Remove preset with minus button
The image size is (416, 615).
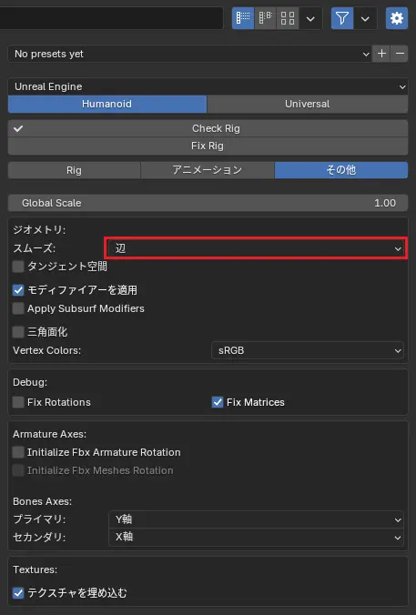click(x=400, y=54)
